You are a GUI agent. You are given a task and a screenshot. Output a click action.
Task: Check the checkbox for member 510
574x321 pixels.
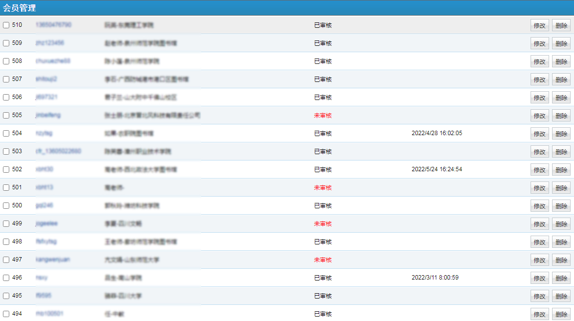[x=6, y=25]
